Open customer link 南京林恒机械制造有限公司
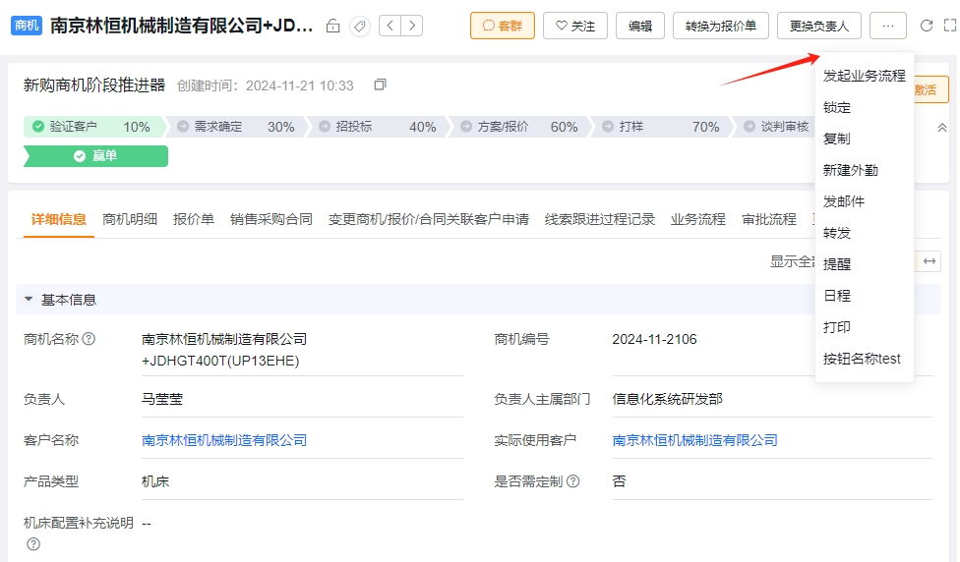Screen dimensions: 960x562 click(x=224, y=440)
